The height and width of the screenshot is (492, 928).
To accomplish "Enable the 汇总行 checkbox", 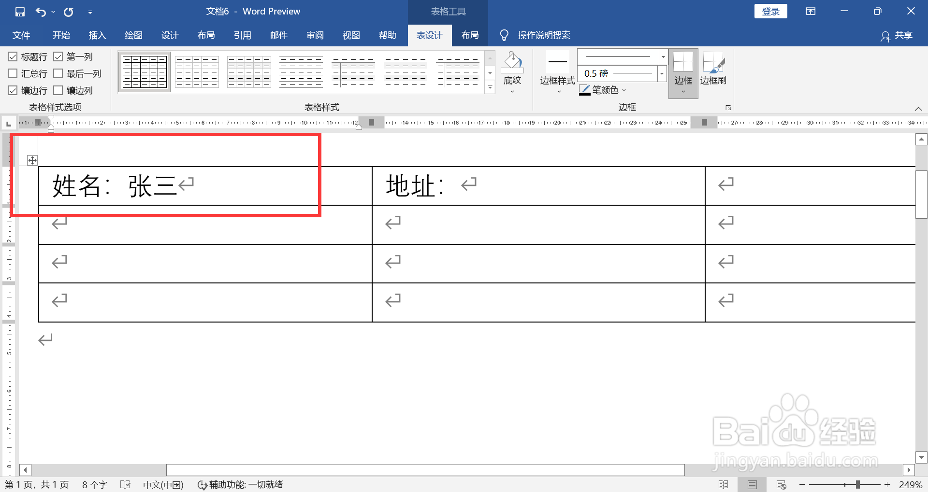I will (13, 73).
